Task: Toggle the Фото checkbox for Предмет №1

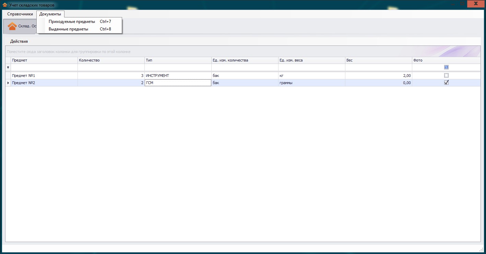Action: tap(446, 75)
